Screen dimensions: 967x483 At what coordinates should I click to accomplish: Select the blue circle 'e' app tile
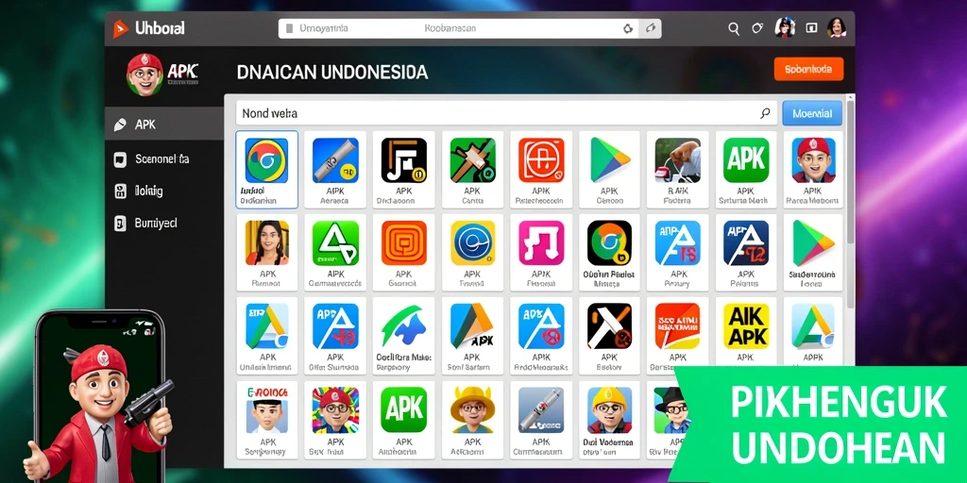pos(472,253)
